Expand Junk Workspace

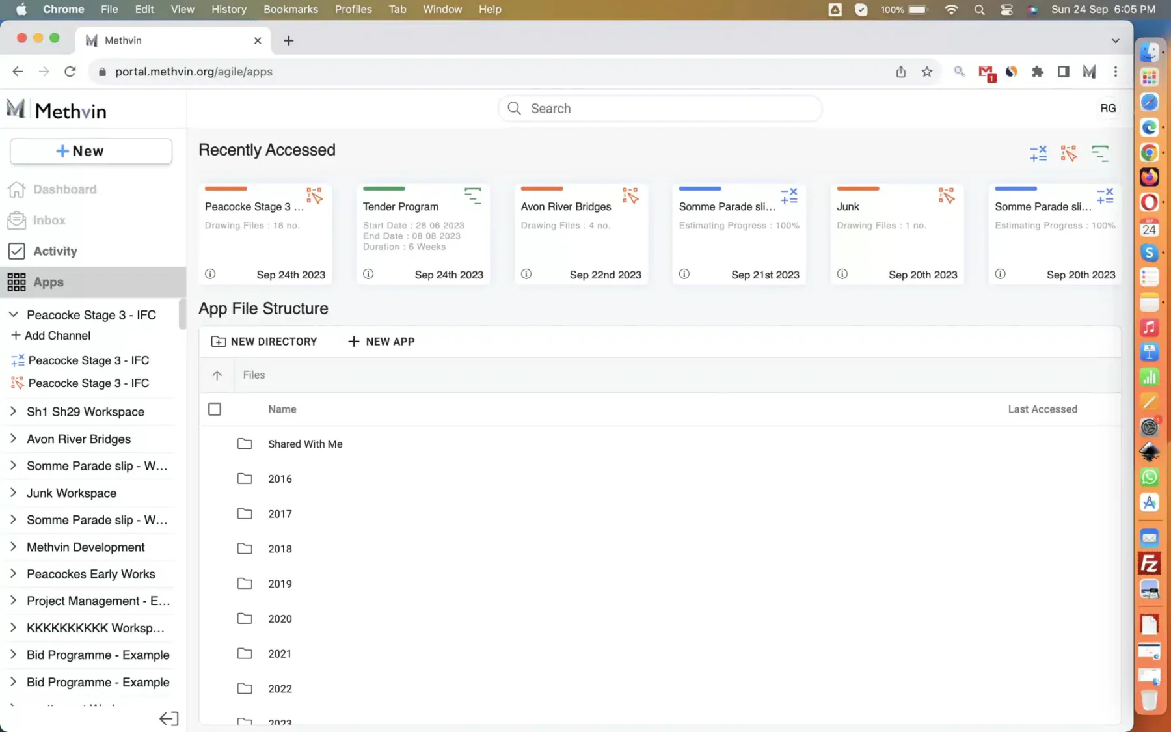(x=13, y=493)
